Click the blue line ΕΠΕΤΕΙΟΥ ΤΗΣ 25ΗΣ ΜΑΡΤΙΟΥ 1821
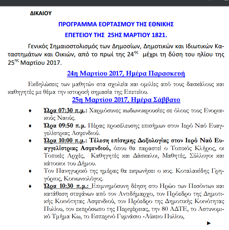This screenshot has width=229, height=230. tap(116, 35)
